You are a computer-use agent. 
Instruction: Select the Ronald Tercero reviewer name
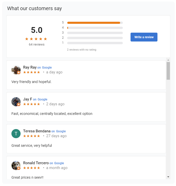pyautogui.click(x=36, y=163)
